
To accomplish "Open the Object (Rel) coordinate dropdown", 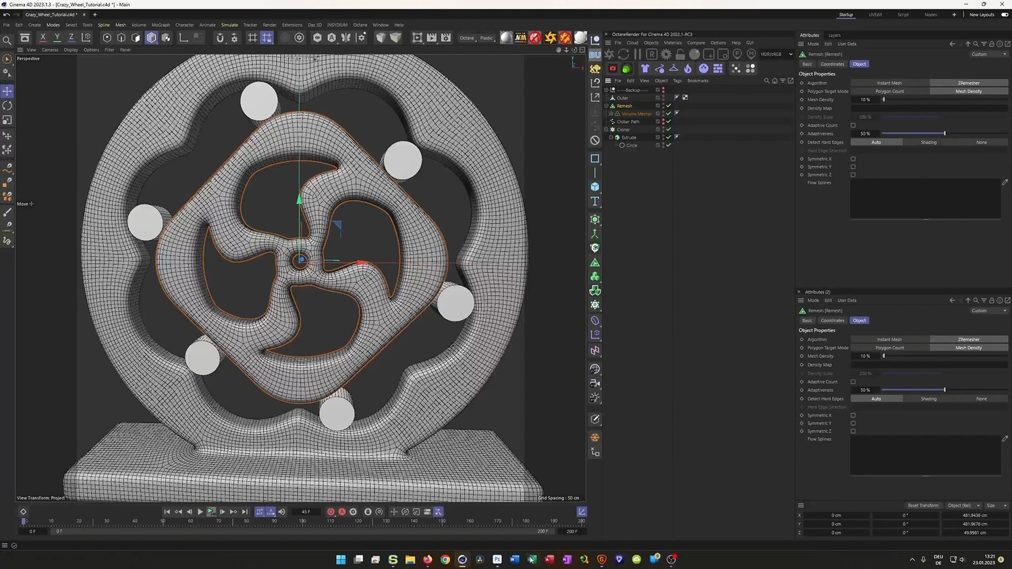I will click(x=963, y=506).
